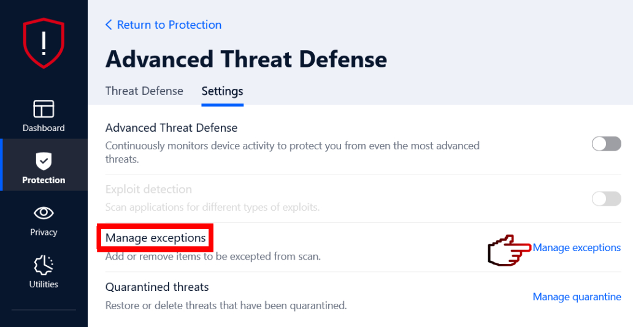The width and height of the screenshot is (633, 327).
Task: Click the Utilities label in the sidebar
Action: click(x=44, y=284)
